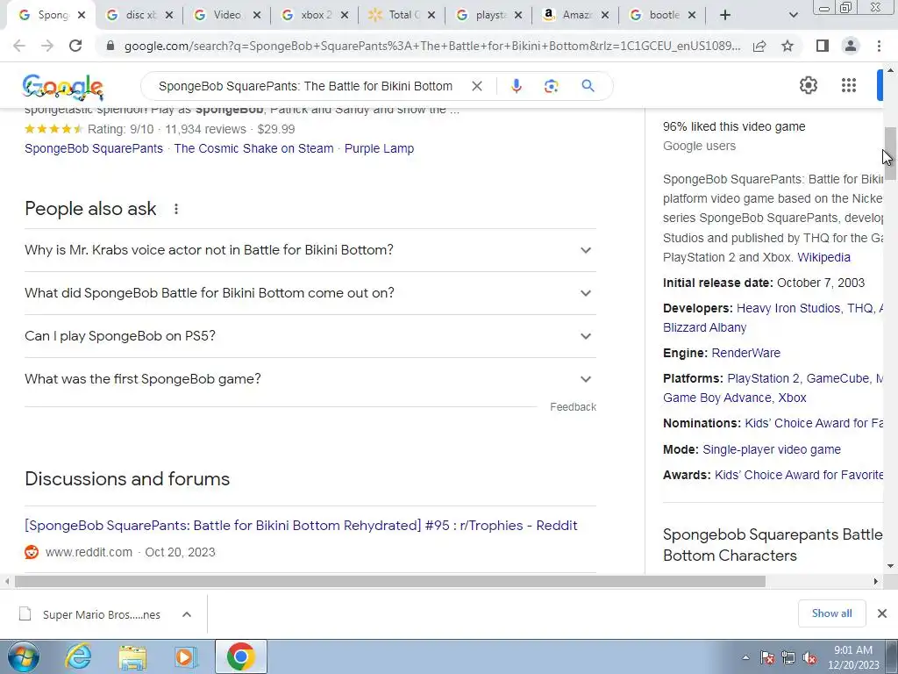Image resolution: width=898 pixels, height=674 pixels.
Task: Start voice search with microphone
Action: (x=516, y=86)
